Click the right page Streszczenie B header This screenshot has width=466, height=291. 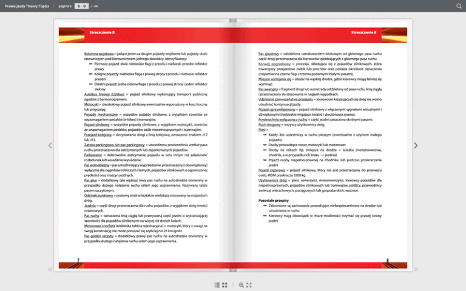click(363, 32)
